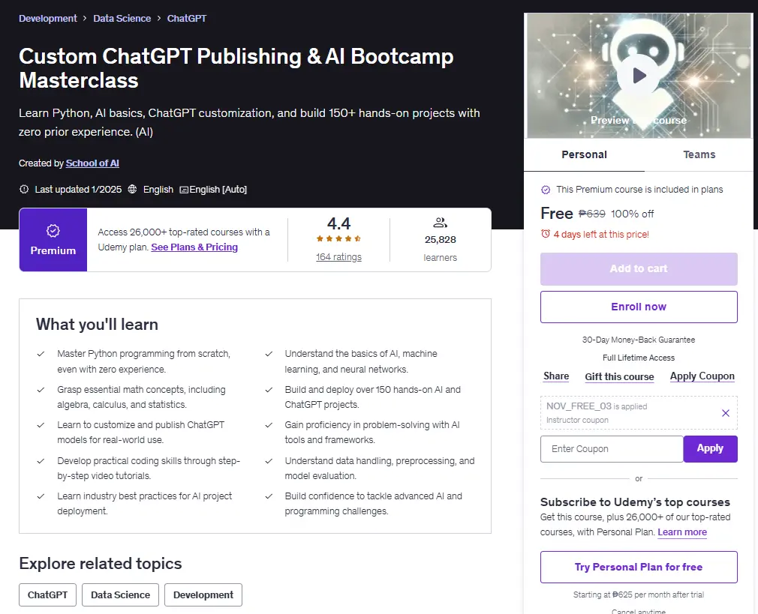
Task: Open Development breadcrumb link
Action: coord(48,18)
